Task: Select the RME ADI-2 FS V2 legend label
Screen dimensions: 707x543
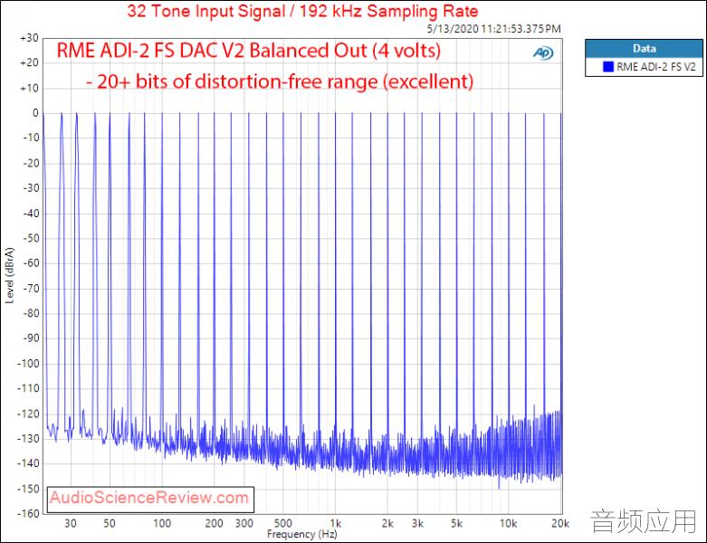Action: [656, 67]
